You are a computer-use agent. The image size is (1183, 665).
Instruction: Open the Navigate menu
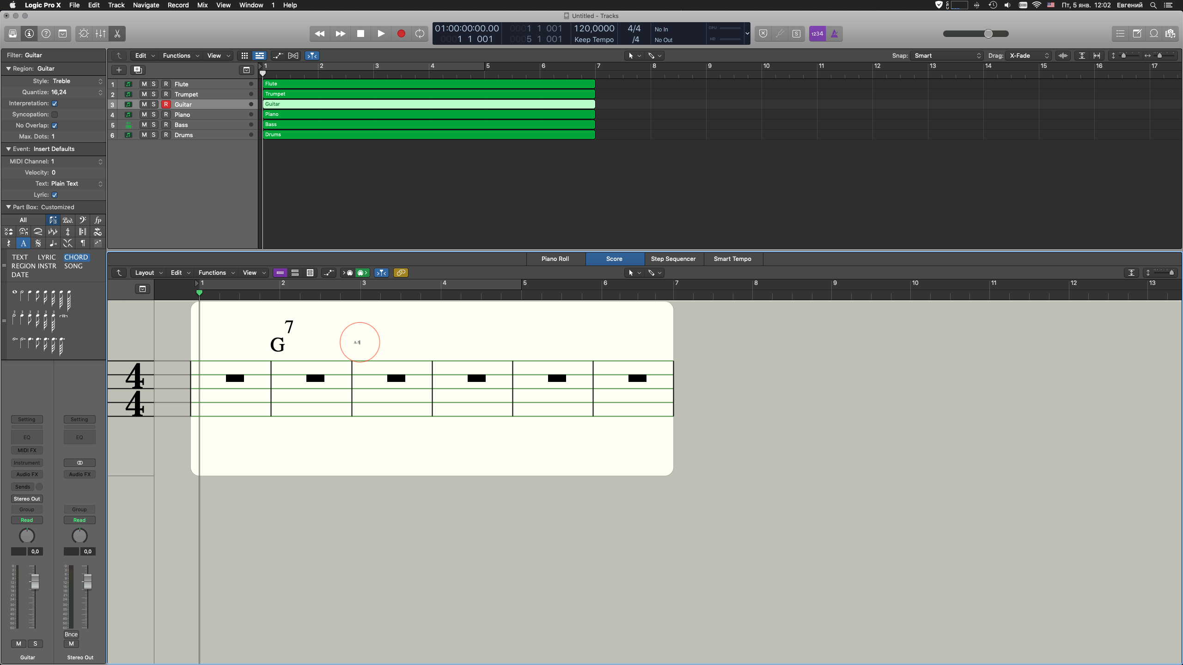click(x=146, y=5)
